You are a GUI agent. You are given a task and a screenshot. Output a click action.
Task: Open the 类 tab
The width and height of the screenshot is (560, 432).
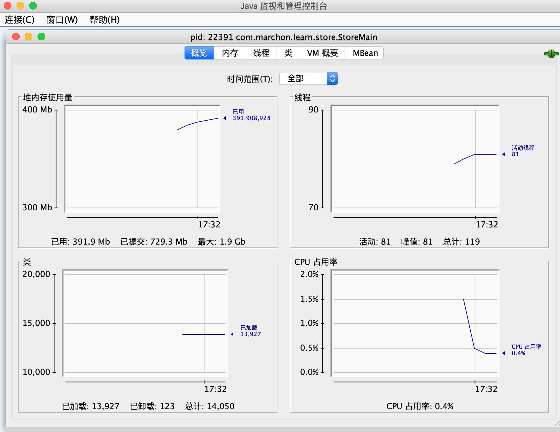(x=288, y=53)
